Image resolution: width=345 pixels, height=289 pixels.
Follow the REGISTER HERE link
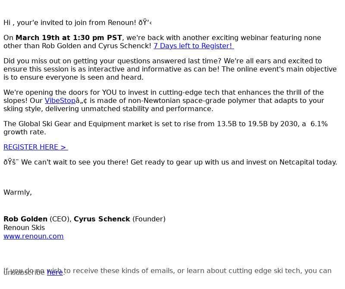[35, 147]
